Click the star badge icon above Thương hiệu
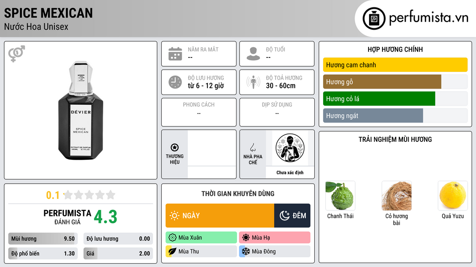Screen dimensions: 476x267 (x=175, y=147)
